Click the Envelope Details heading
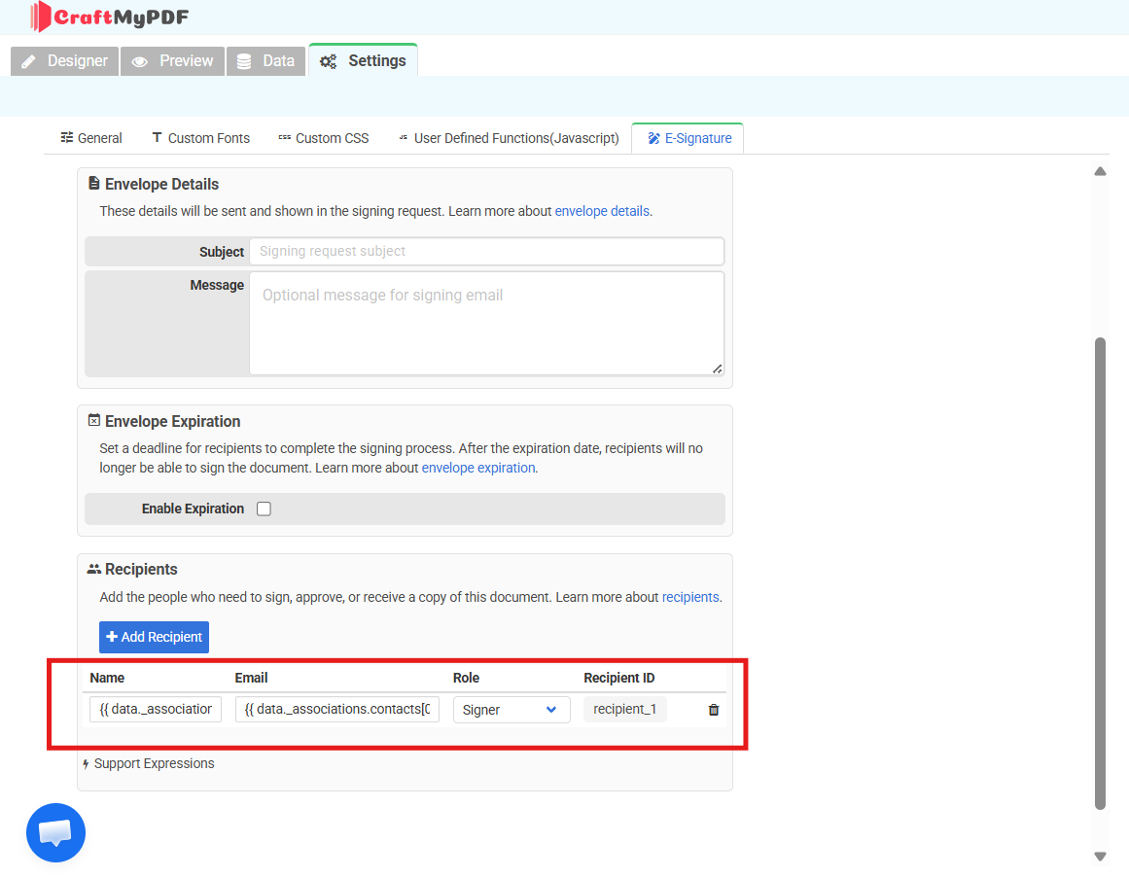The image size is (1129, 877). 162,185
